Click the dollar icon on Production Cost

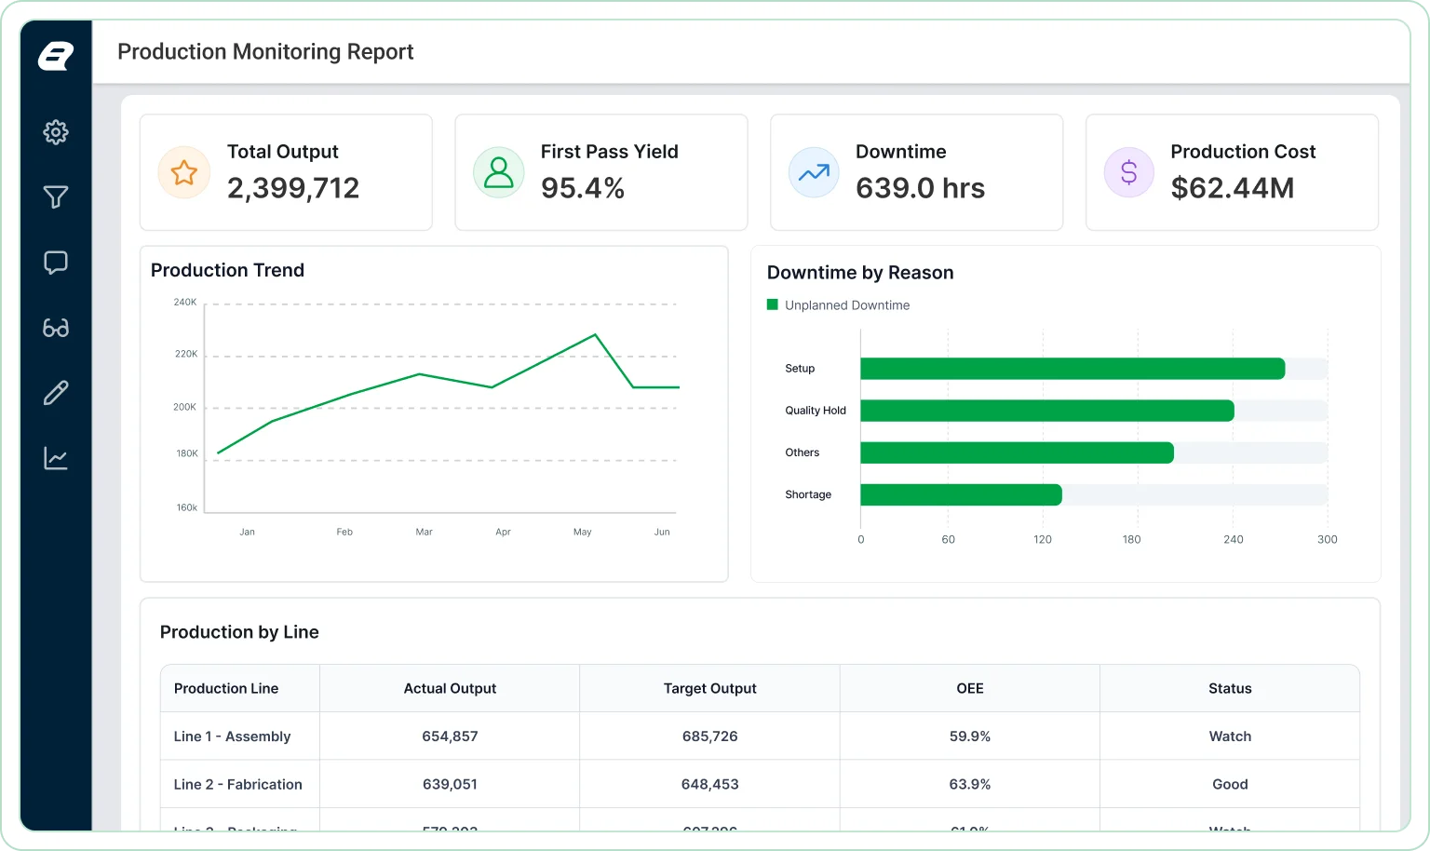click(x=1129, y=172)
